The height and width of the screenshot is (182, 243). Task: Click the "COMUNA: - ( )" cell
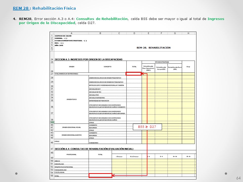pos(61,38)
